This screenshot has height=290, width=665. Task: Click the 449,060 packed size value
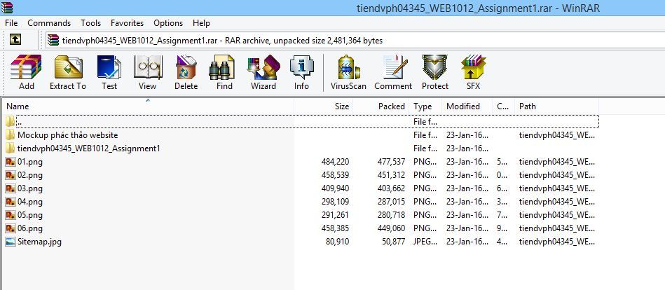tap(391, 228)
